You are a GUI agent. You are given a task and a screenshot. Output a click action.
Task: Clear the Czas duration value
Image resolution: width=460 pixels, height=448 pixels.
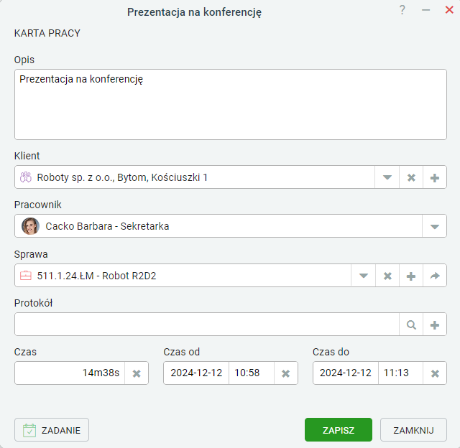[x=137, y=373]
